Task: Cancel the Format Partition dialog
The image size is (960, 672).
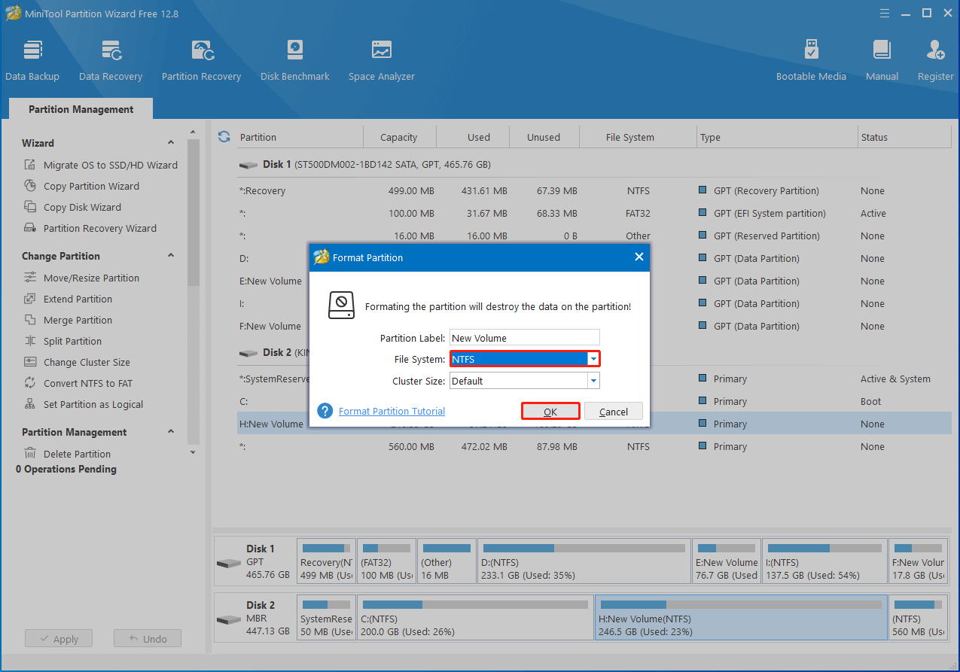Action: 614,412
